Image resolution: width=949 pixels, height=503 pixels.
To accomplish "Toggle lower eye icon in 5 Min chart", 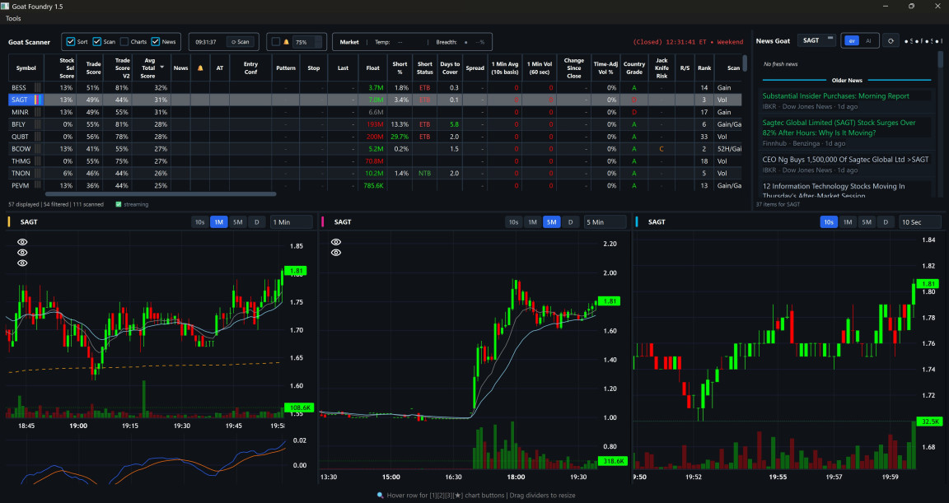I will click(336, 252).
